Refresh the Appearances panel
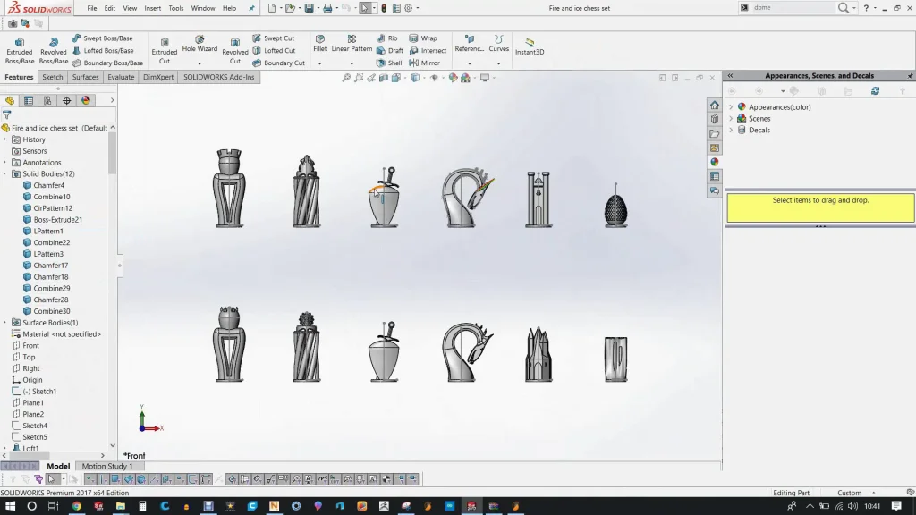 pos(875,91)
